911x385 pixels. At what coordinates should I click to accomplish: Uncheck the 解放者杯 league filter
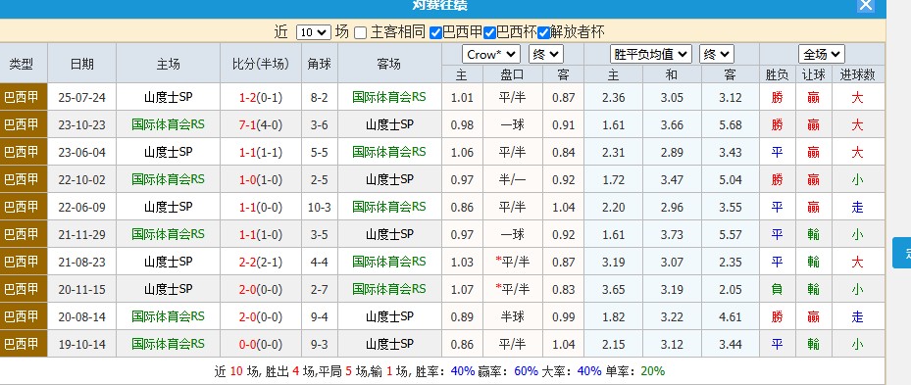click(x=544, y=33)
